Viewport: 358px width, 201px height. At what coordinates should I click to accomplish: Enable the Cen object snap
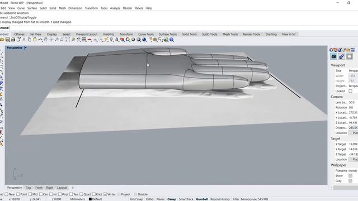41,194
